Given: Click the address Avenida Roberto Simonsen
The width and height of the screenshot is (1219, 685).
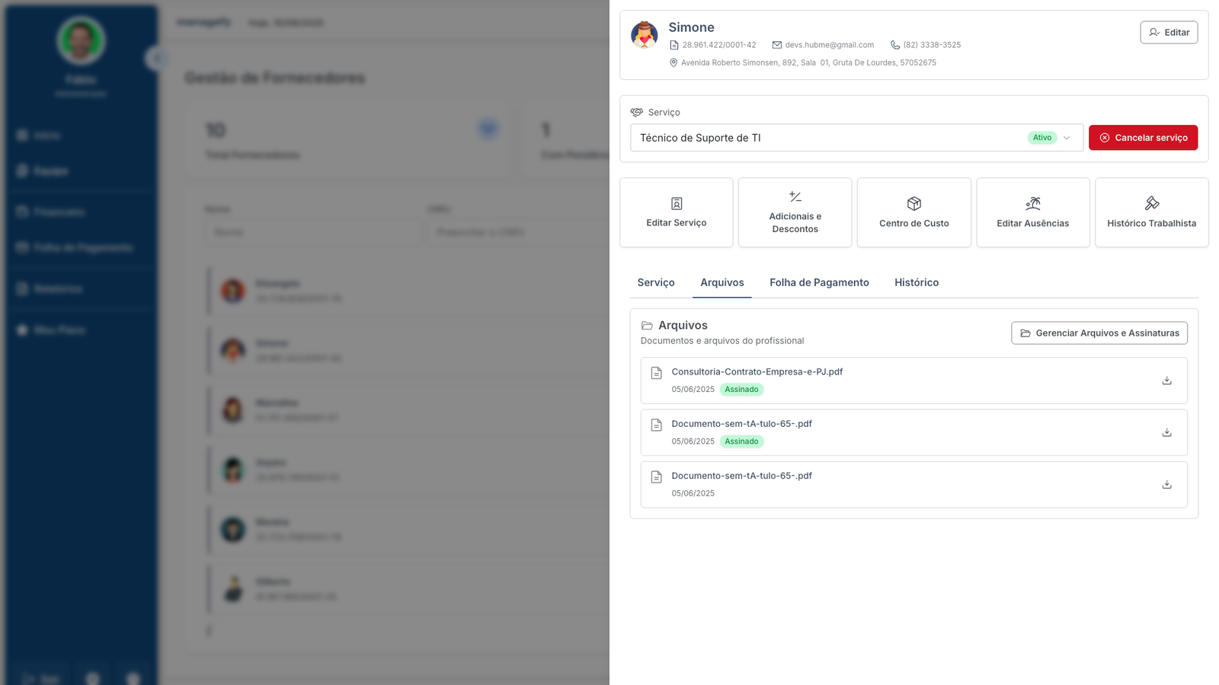Looking at the screenshot, I should 808,62.
